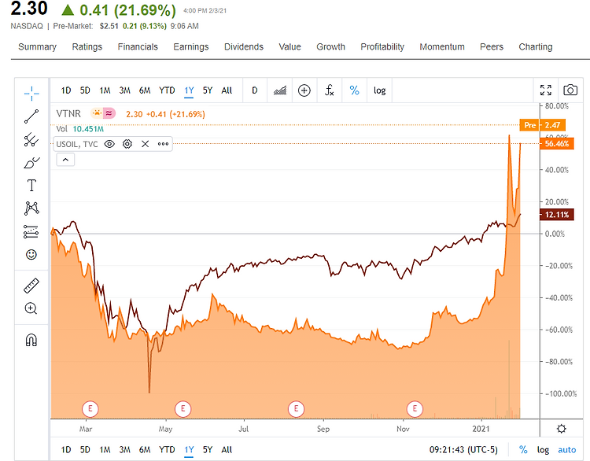The height and width of the screenshot is (461, 590).
Task: Remove the USOIL comparison series
Action: (x=146, y=144)
